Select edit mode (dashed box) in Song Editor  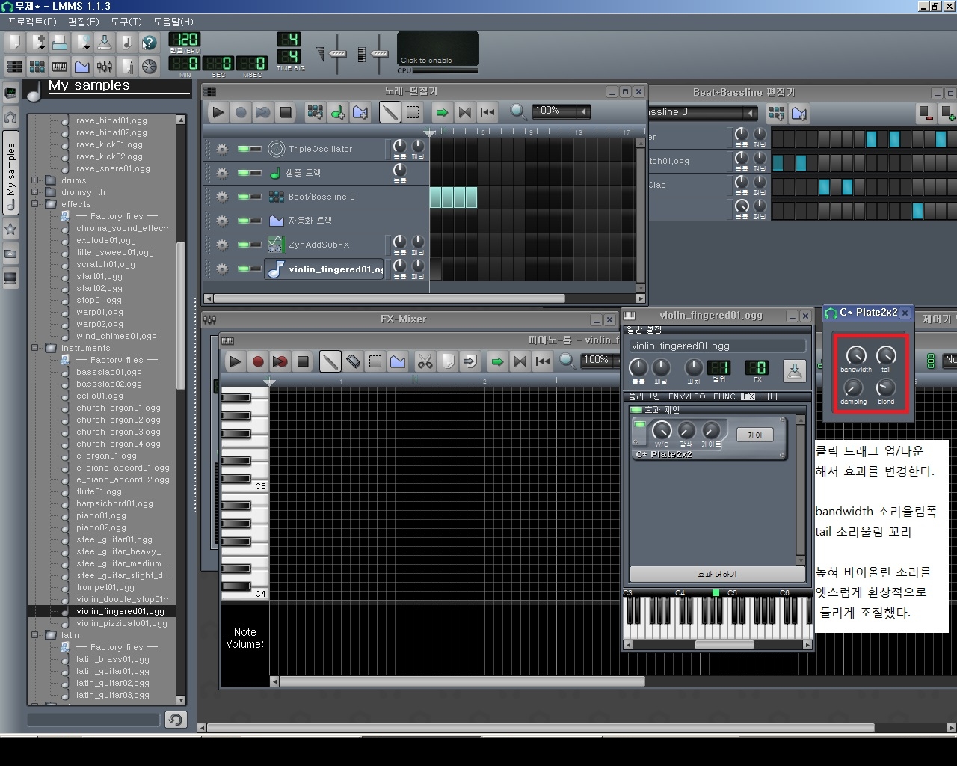tap(413, 112)
